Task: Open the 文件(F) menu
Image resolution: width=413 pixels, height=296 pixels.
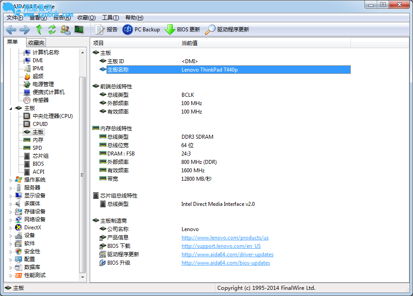Action: click(15, 18)
